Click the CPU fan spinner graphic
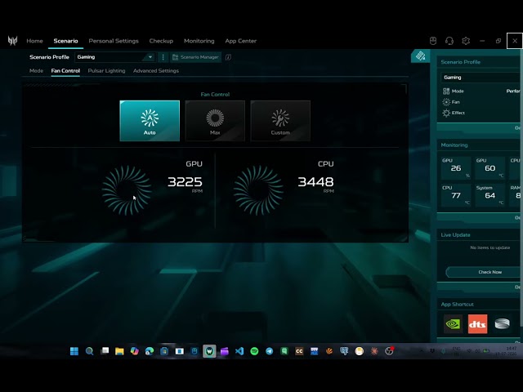Image resolution: width=523 pixels, height=392 pixels. tap(258, 190)
